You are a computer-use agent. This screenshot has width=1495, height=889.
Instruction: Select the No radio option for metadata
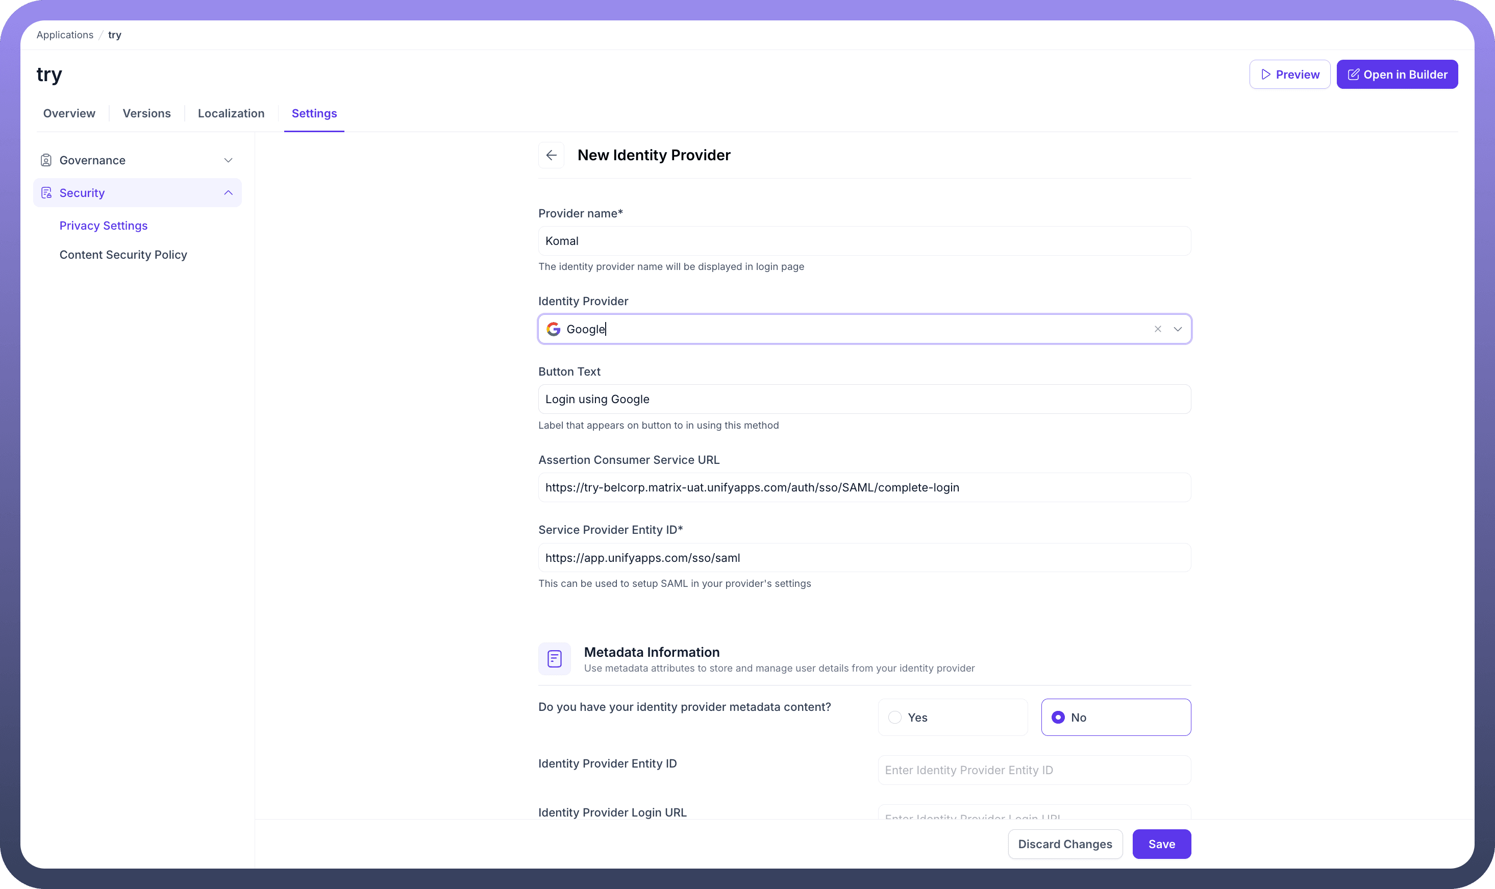[x=1058, y=717]
